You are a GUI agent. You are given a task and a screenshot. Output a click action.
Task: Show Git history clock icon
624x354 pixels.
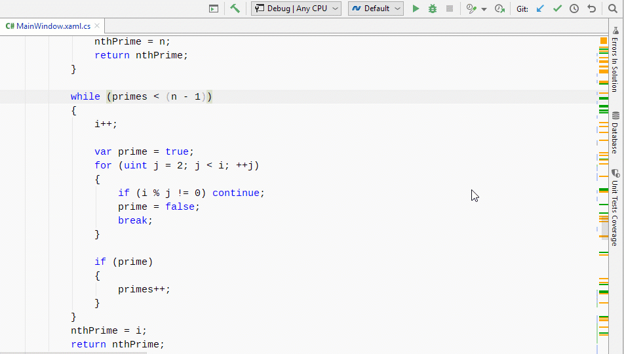tap(574, 9)
